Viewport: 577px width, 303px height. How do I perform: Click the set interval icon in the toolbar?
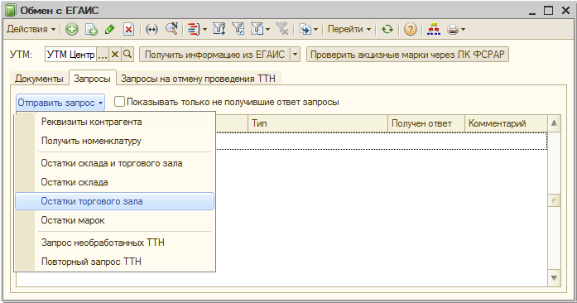click(151, 29)
